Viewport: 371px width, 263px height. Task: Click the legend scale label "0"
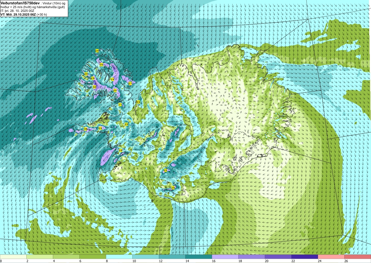pos(1,261)
